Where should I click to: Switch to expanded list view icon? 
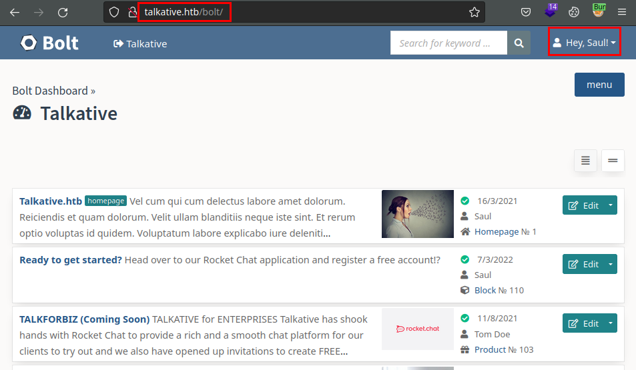point(585,161)
